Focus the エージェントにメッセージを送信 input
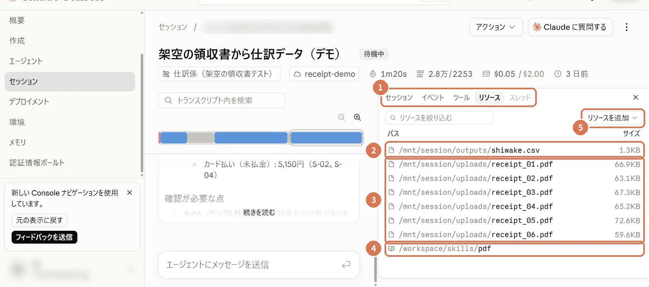This screenshot has width=649, height=287. pos(259,265)
